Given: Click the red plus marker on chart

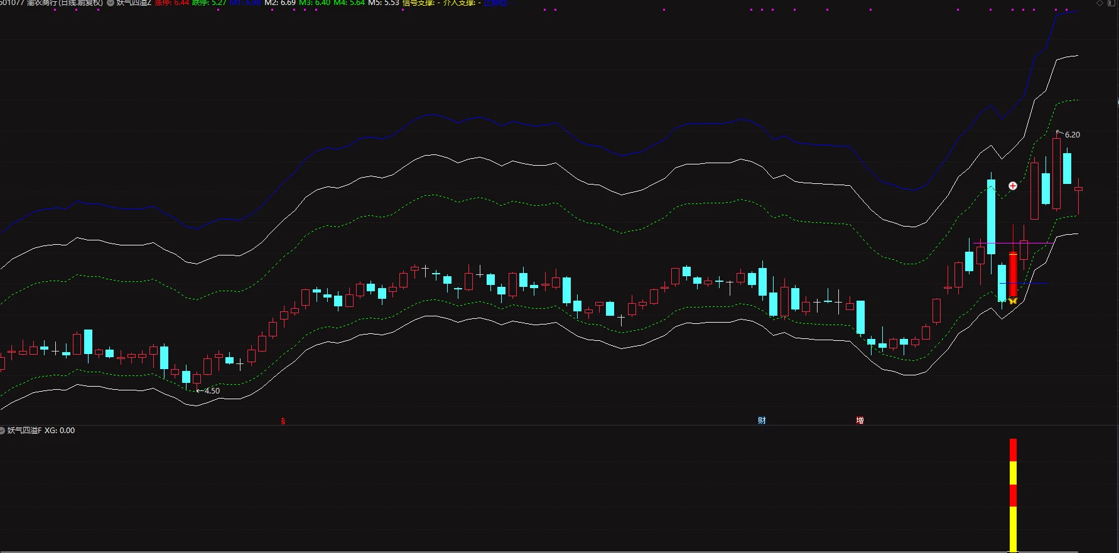Looking at the screenshot, I should 1013,186.
